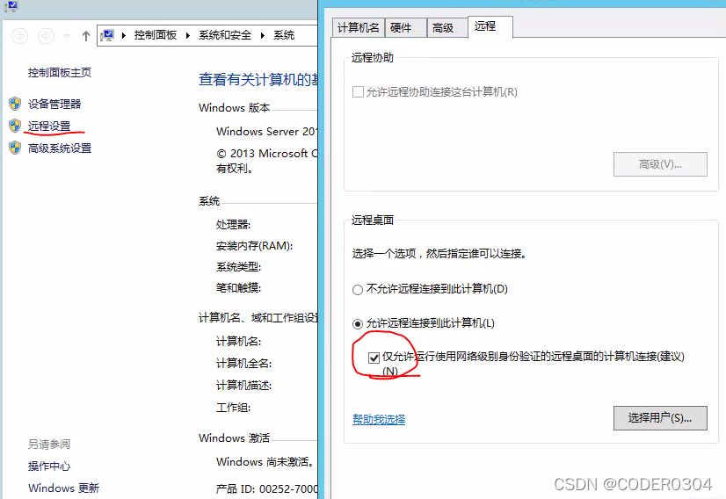Viewport: 726px width, 499px height.
Task: Open 系统和安全 breadcrumb in the address bar
Action: click(224, 35)
